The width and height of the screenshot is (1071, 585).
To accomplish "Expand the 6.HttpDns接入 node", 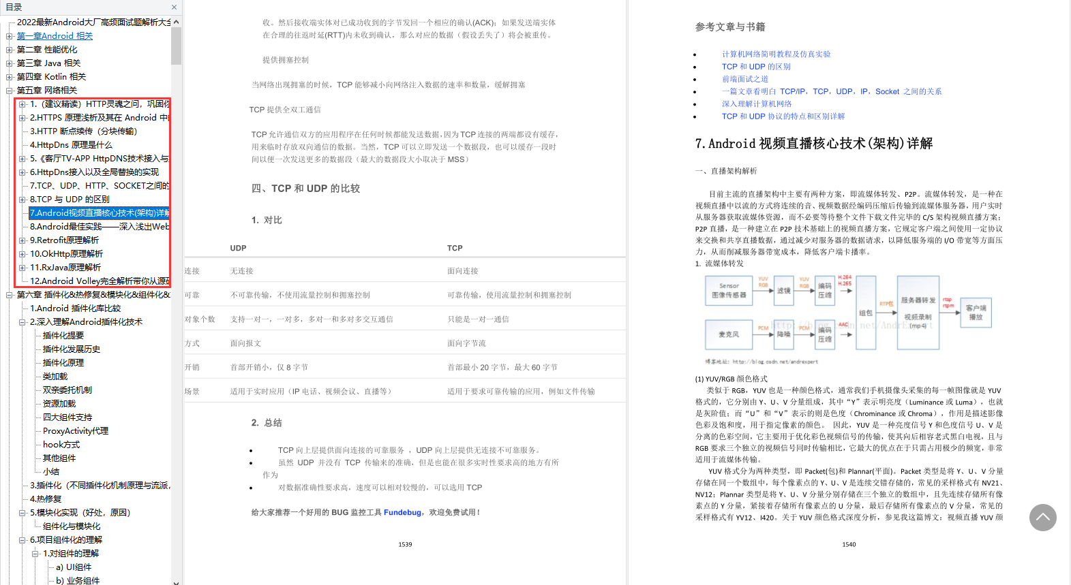I will click(22, 172).
